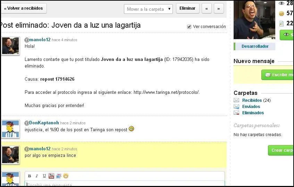This screenshot has width=294, height=187.
Task: Click the Escribir mensaje green button
Action: (x=278, y=75)
